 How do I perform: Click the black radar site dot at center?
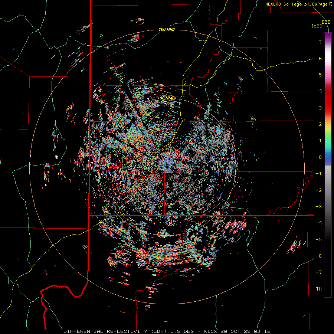tap(167, 167)
